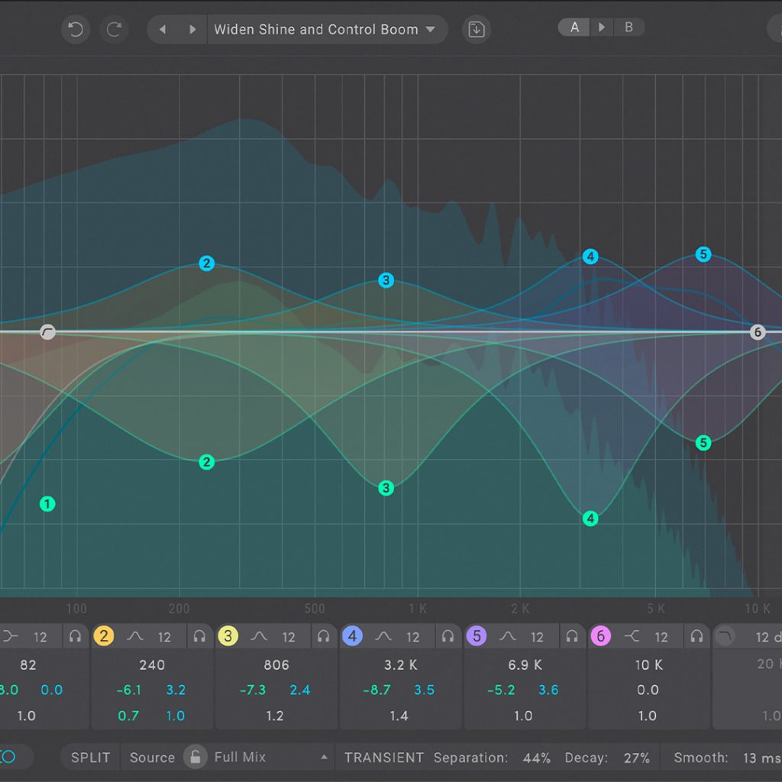This screenshot has width=782, height=782.
Task: Select node 4 on the EQ curve
Action: pyautogui.click(x=590, y=257)
